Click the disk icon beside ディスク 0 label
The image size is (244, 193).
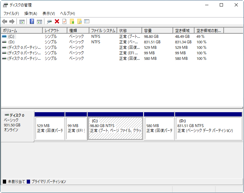click(x=7, y=115)
